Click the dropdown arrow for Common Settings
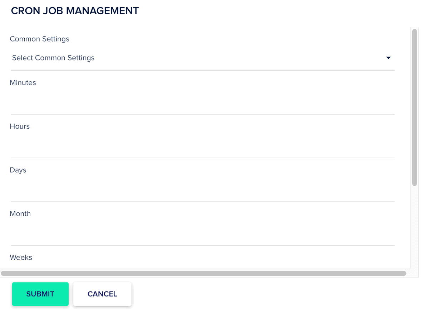The width and height of the screenshot is (429, 323). click(388, 58)
